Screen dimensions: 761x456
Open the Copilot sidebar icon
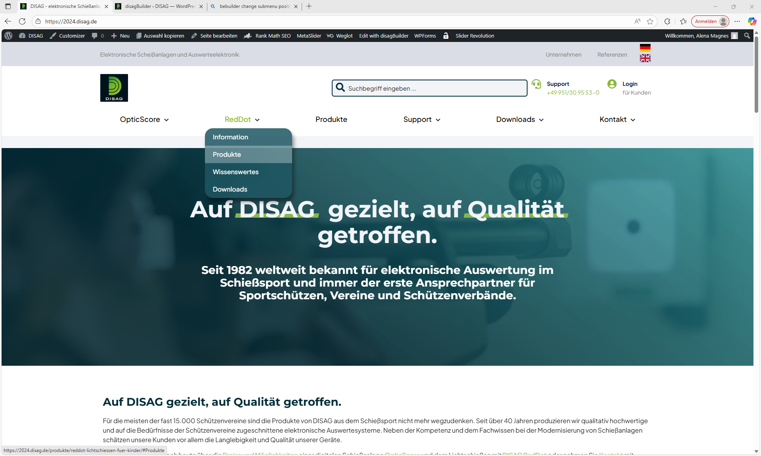pyautogui.click(x=751, y=21)
